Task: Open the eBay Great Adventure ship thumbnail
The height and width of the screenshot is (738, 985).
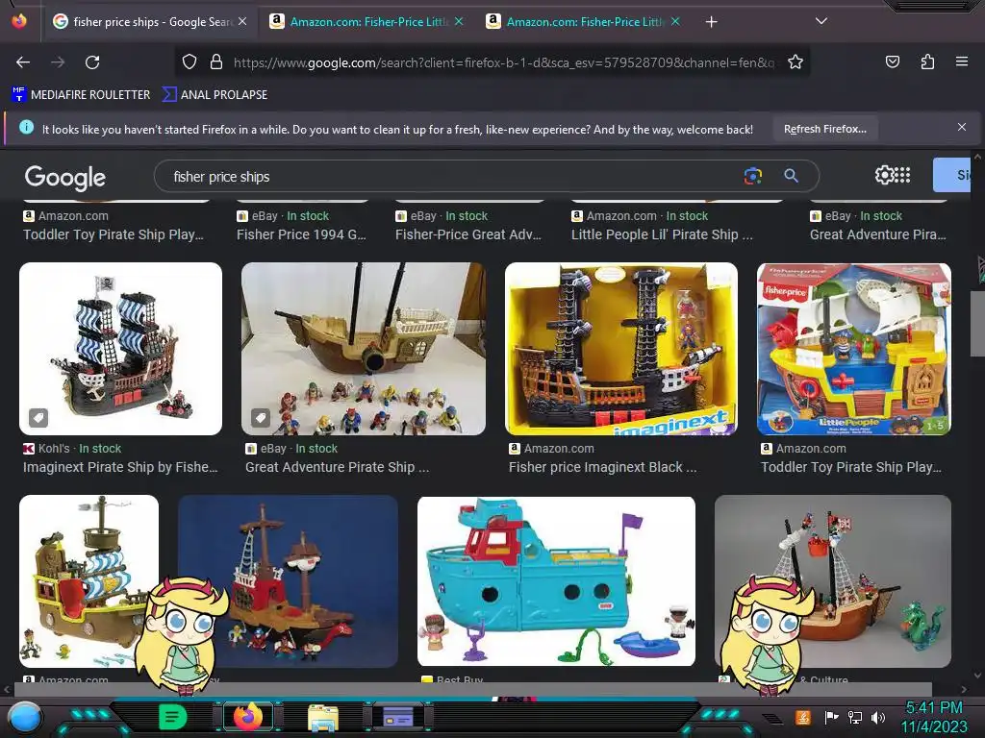Action: [x=363, y=348]
